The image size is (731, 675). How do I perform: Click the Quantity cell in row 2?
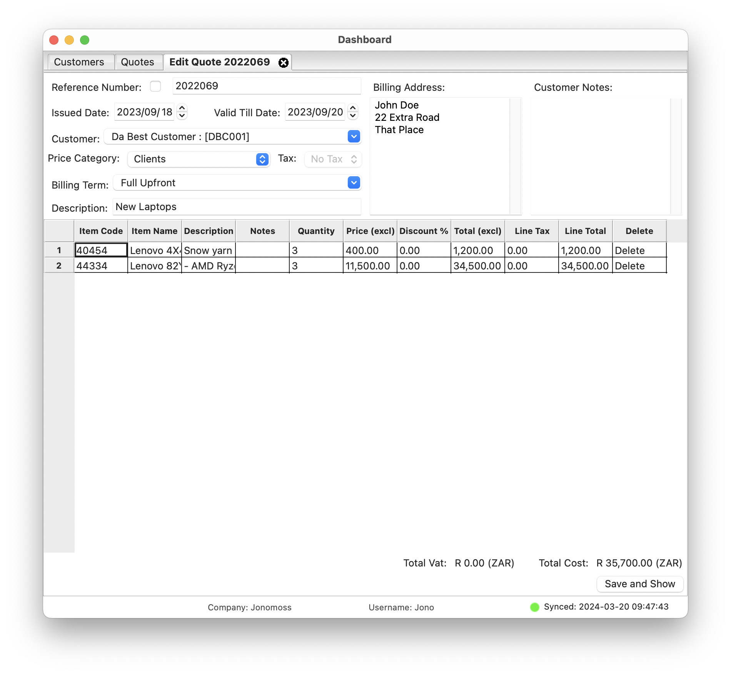[316, 266]
